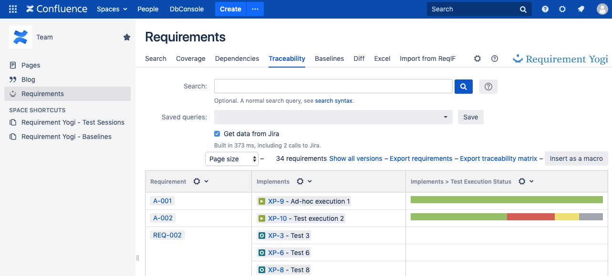Screen dimensions: 612x276
Task: Click Export traceability matrix link
Action: click(x=498, y=158)
